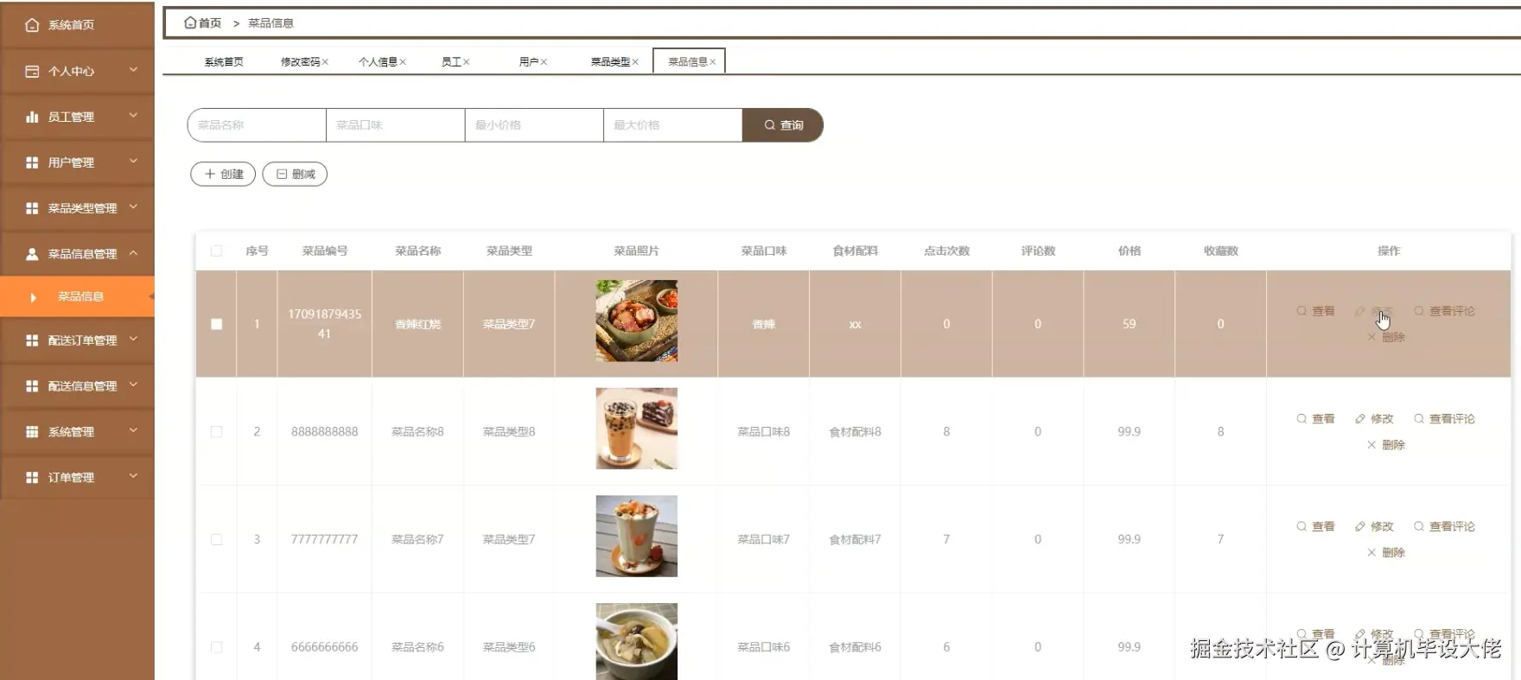This screenshot has width=1521, height=680.
Task: Click 首页 in the breadcrumb
Action: click(x=210, y=23)
